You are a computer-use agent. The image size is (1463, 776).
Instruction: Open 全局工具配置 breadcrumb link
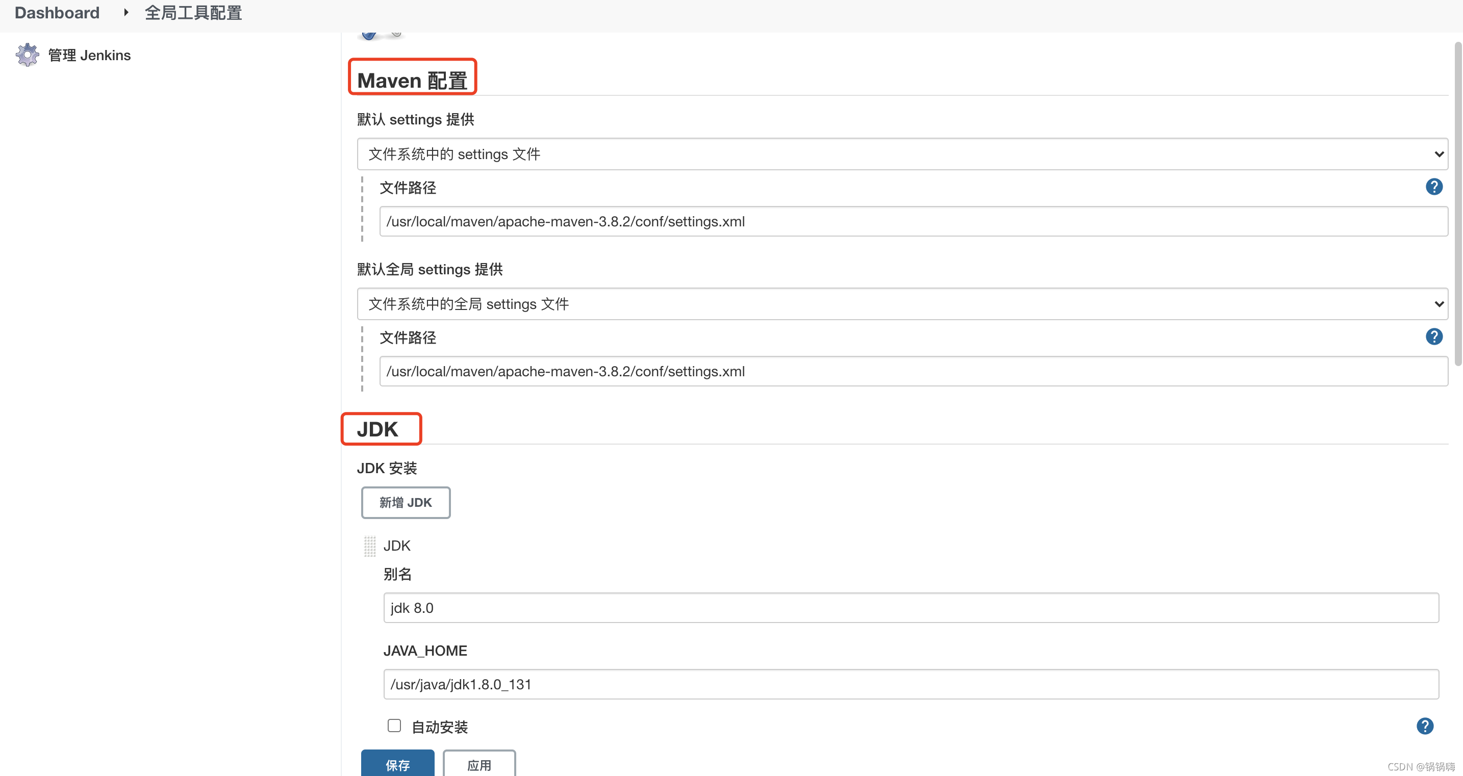[193, 12]
